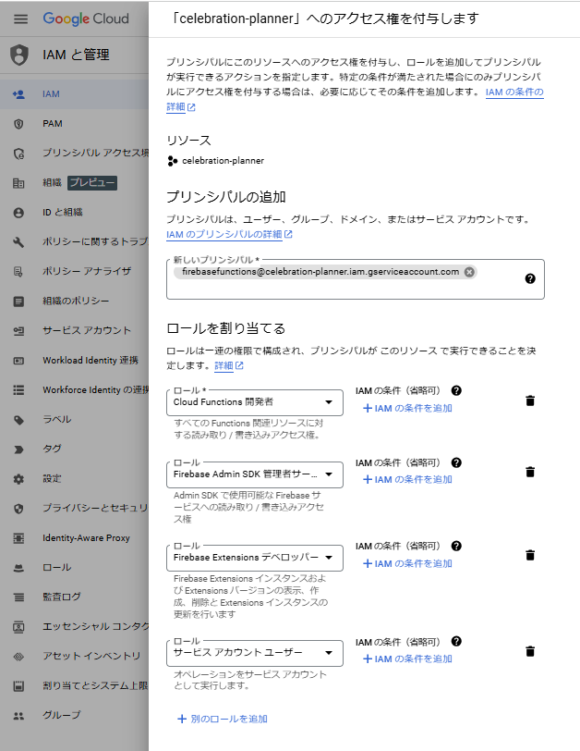Open the Cloud Functions 開発者 role dropdown
This screenshot has width=580, height=751.
(255, 403)
